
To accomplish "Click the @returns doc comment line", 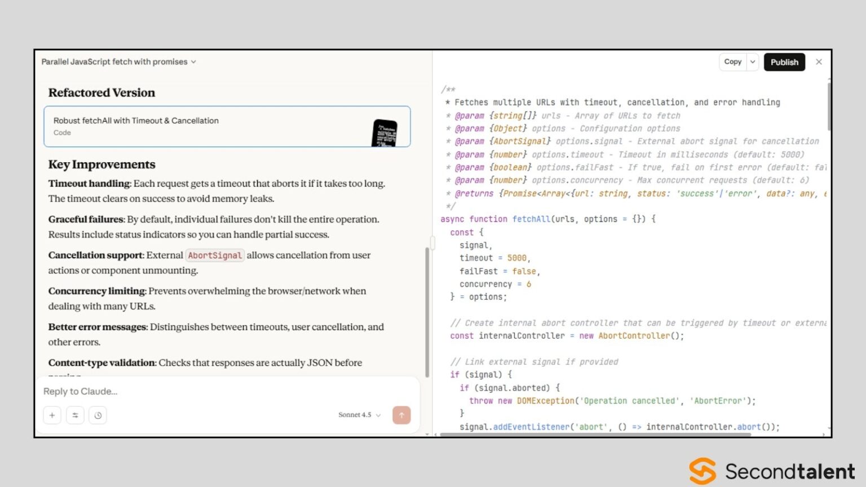I will [x=637, y=193].
